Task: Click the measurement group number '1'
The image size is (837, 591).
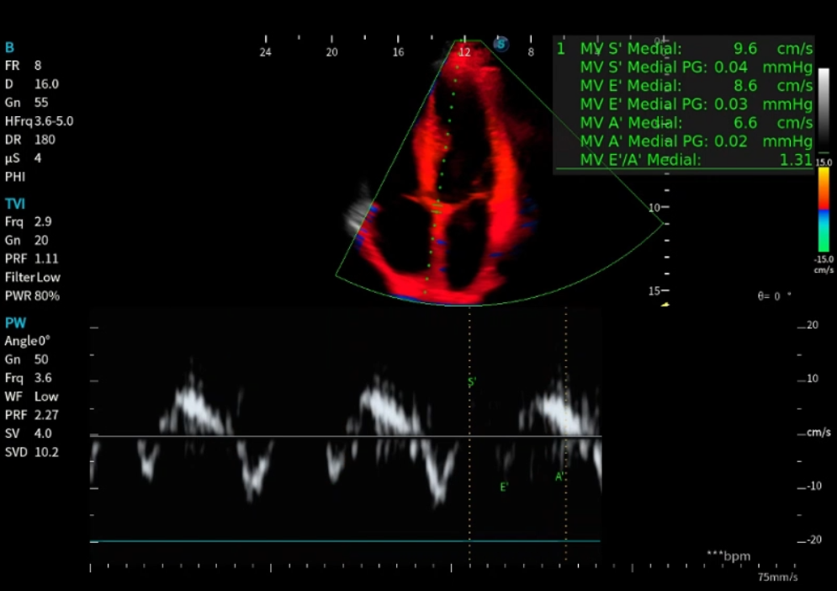Action: click(560, 49)
